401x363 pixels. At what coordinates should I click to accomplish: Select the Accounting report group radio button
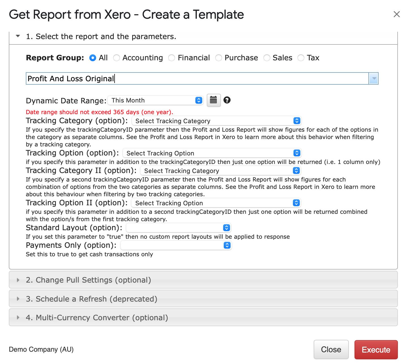117,58
